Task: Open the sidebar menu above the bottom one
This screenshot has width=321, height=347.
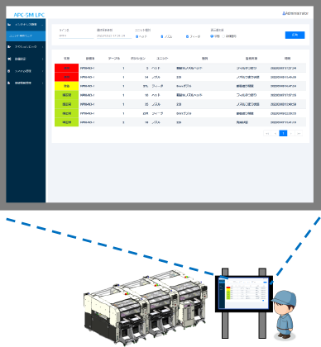Action: 26,71
